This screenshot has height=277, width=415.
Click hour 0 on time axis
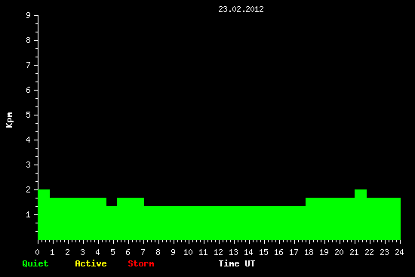coord(37,252)
